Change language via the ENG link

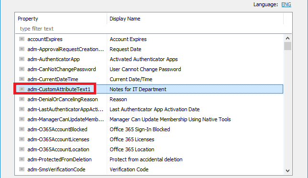coord(286,4)
